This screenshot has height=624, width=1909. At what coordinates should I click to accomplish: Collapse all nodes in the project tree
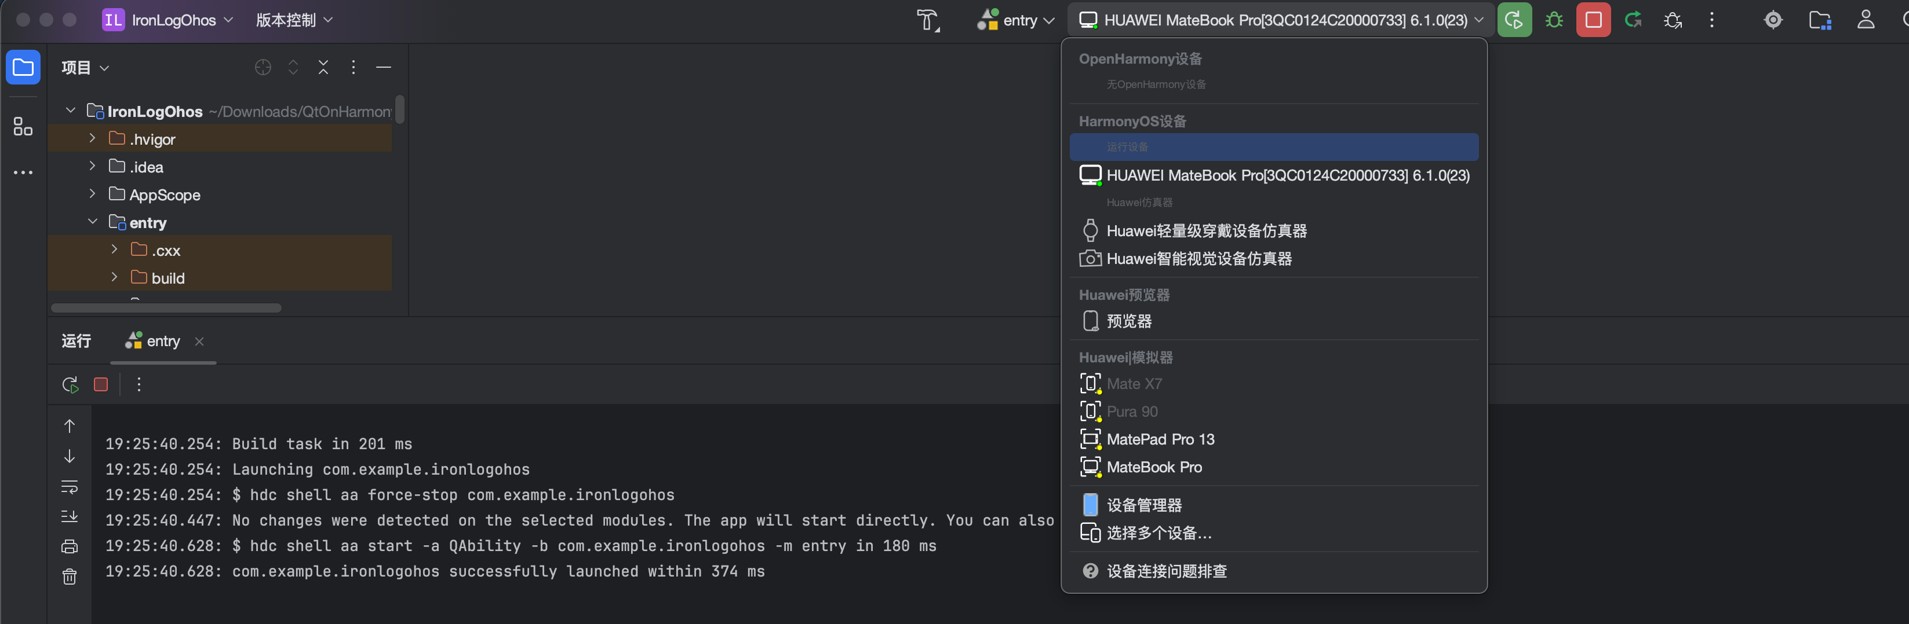point(324,67)
